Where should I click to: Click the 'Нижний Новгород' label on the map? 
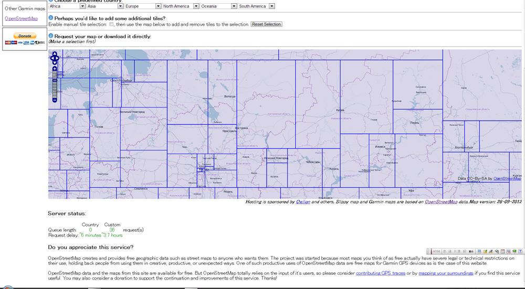pyautogui.click(x=276, y=158)
